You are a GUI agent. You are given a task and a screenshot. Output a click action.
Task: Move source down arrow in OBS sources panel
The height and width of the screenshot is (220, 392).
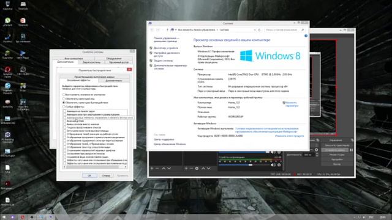tap(209, 169)
